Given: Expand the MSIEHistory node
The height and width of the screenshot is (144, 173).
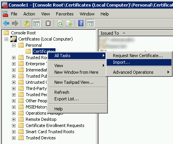Looking at the screenshot, I should 14,107.
